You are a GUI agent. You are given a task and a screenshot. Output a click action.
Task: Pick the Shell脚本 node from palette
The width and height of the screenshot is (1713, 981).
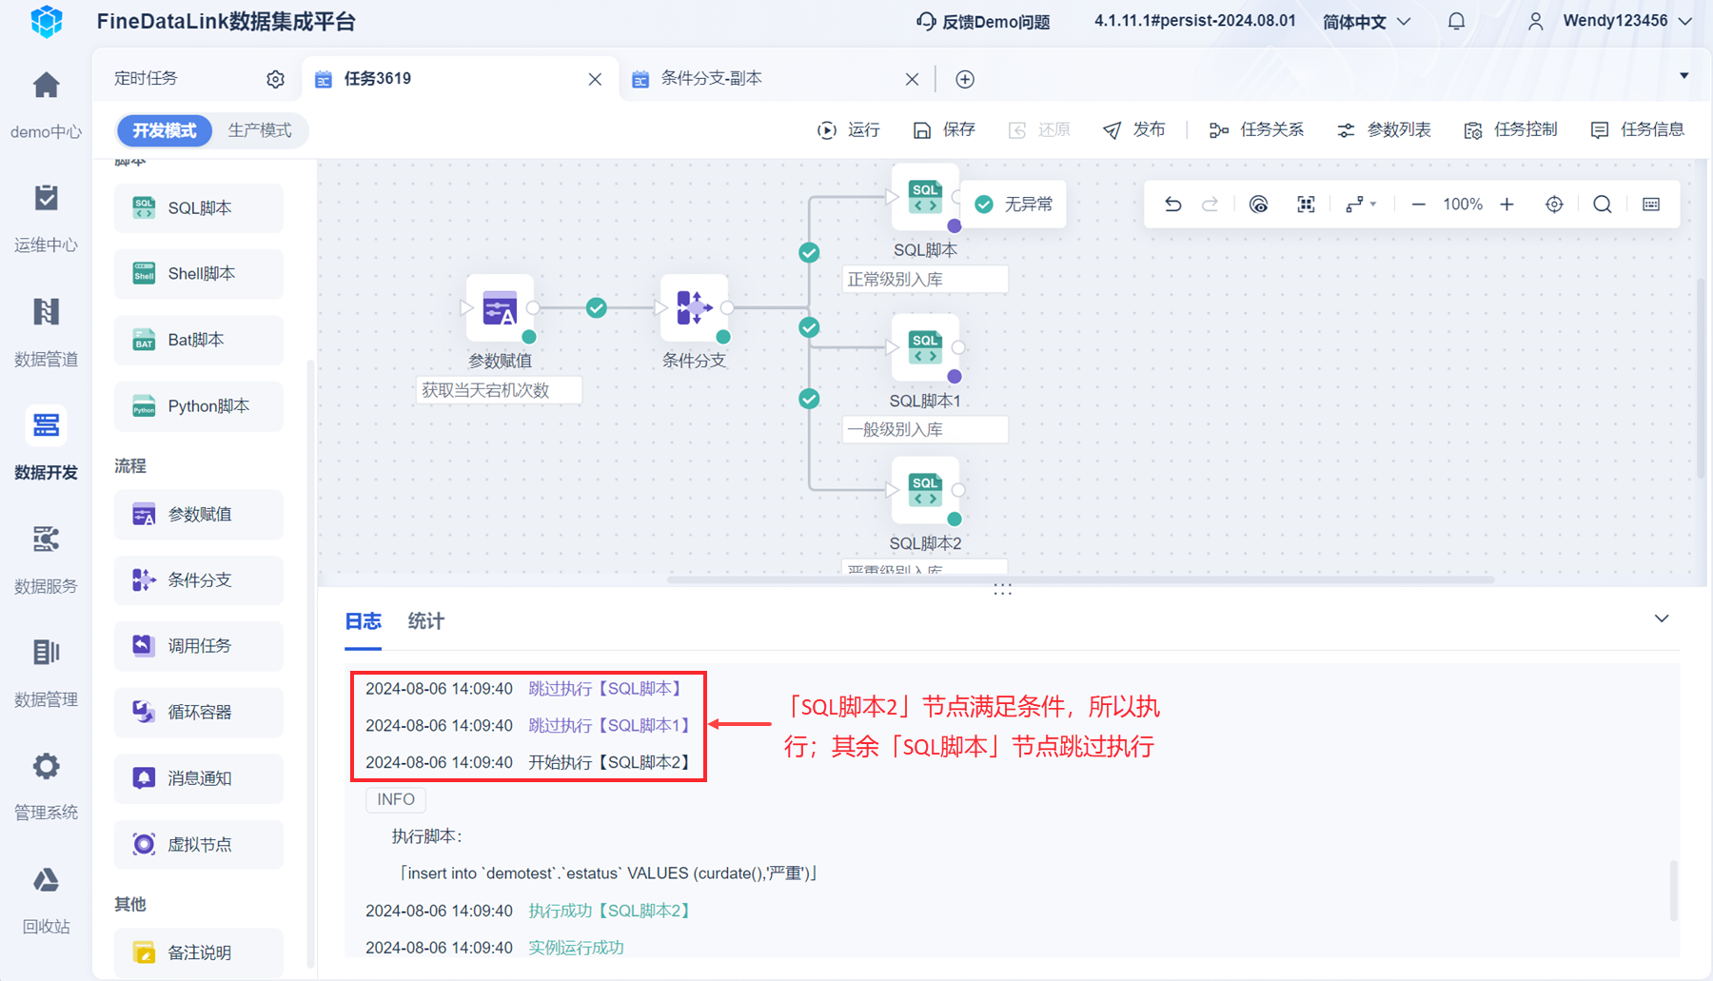coord(199,274)
